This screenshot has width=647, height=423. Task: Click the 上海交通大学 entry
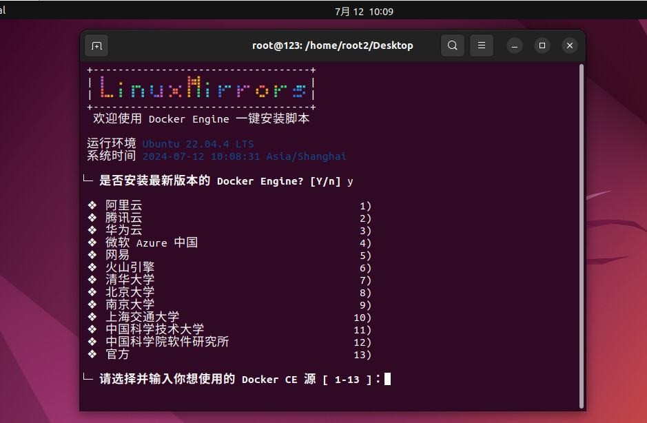(229, 317)
